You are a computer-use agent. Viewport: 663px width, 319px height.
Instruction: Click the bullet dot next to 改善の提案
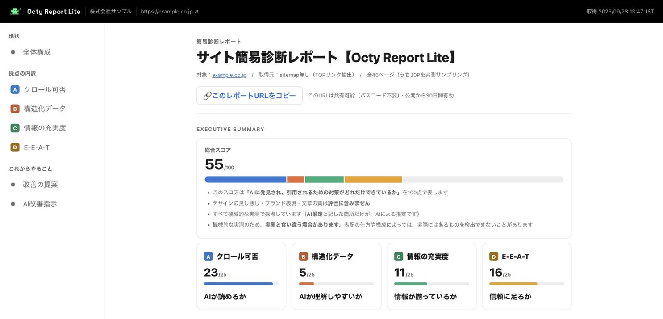coord(13,185)
